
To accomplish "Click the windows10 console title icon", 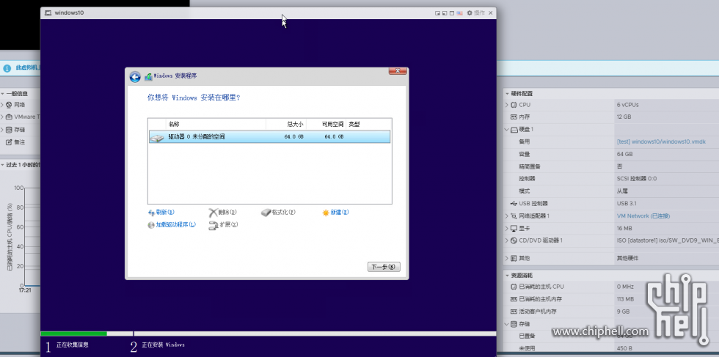I will point(48,13).
